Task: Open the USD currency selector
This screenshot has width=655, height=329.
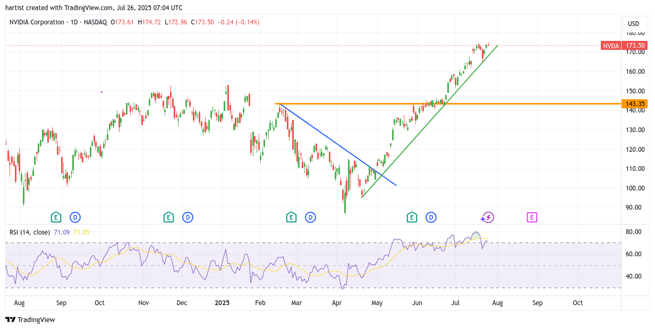Action: point(635,23)
